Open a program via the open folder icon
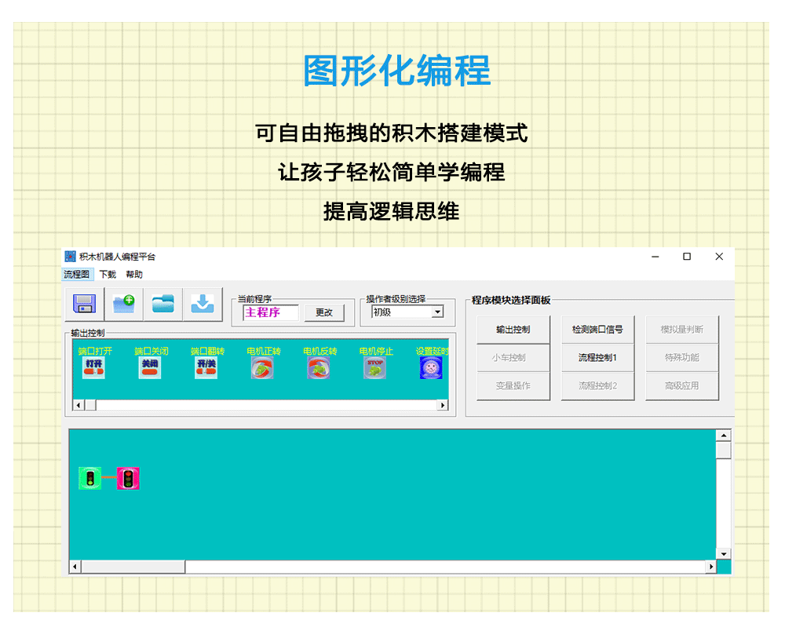The width and height of the screenshot is (785, 631). coord(162,305)
